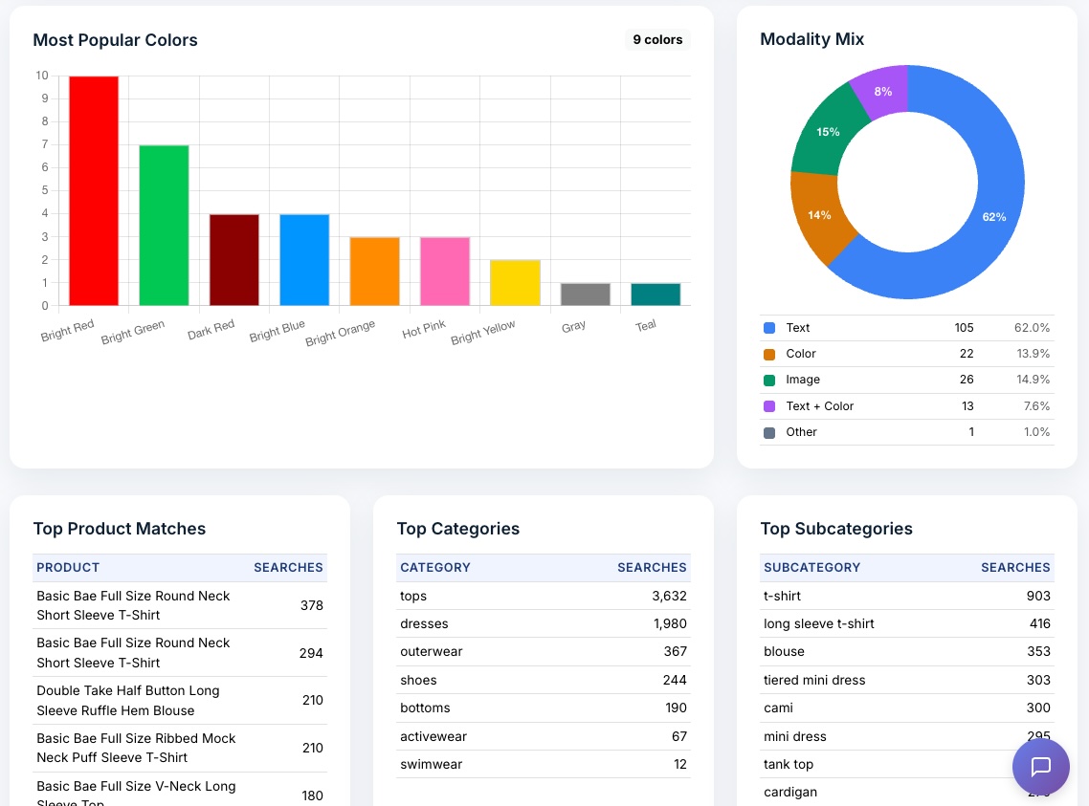The height and width of the screenshot is (806, 1089).
Task: Click the 'tank top' subcategory row
Action: [x=907, y=764]
